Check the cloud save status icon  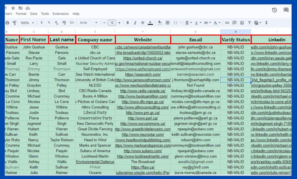click(28, 8)
